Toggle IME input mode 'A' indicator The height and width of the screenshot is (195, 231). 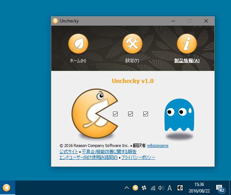pos(170,188)
